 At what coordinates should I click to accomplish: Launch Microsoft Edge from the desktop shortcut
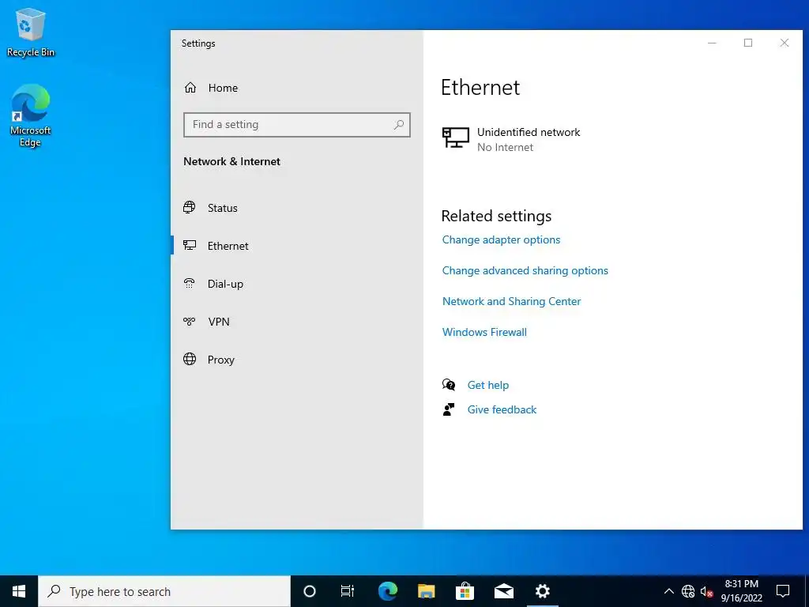tap(31, 115)
